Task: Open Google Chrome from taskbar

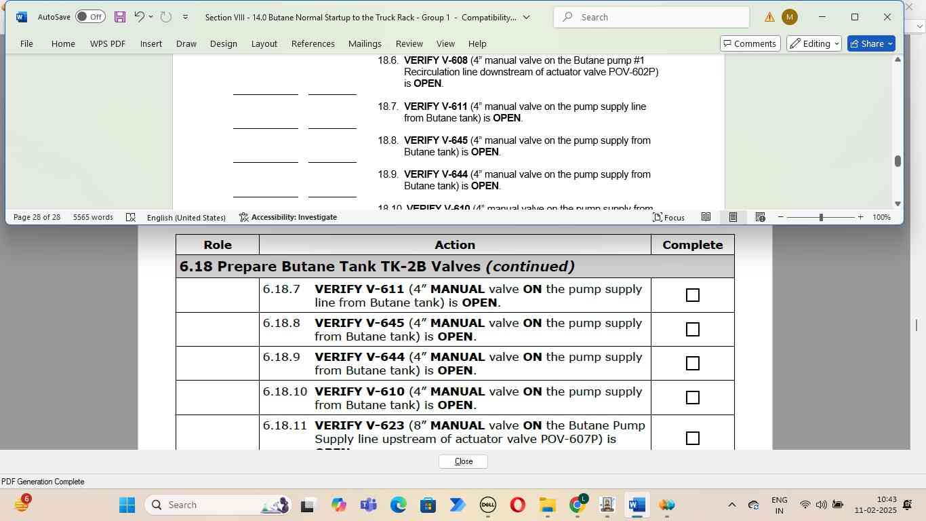Action: click(x=577, y=505)
